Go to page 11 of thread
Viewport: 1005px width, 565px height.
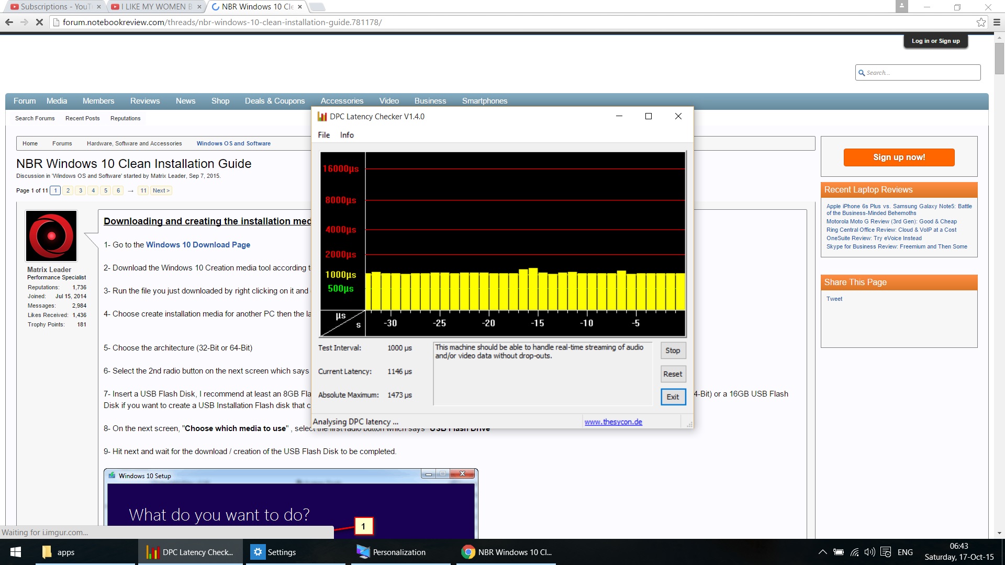click(x=143, y=190)
